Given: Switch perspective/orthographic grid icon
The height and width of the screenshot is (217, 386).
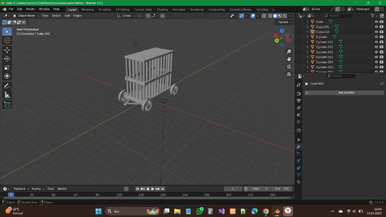Looking at the screenshot, I should (289, 74).
